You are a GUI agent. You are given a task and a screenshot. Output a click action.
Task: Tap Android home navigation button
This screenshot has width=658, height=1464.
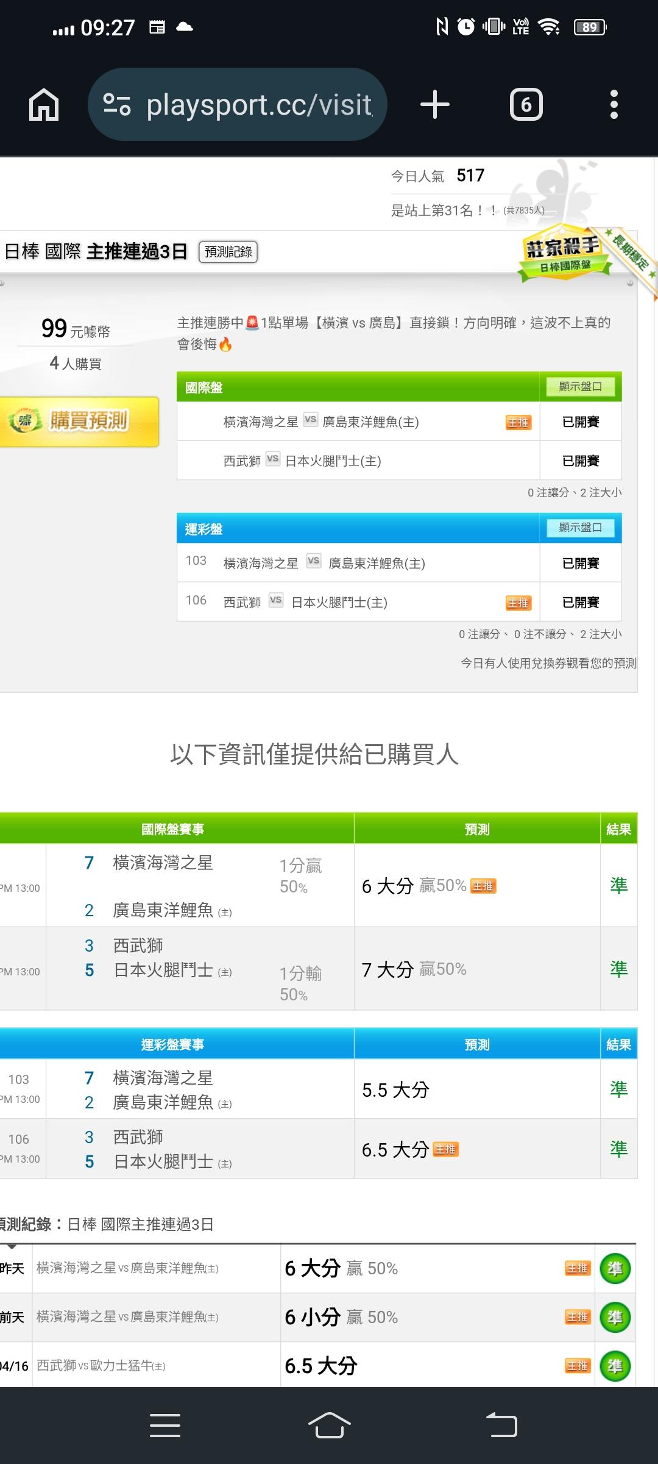click(x=329, y=1426)
